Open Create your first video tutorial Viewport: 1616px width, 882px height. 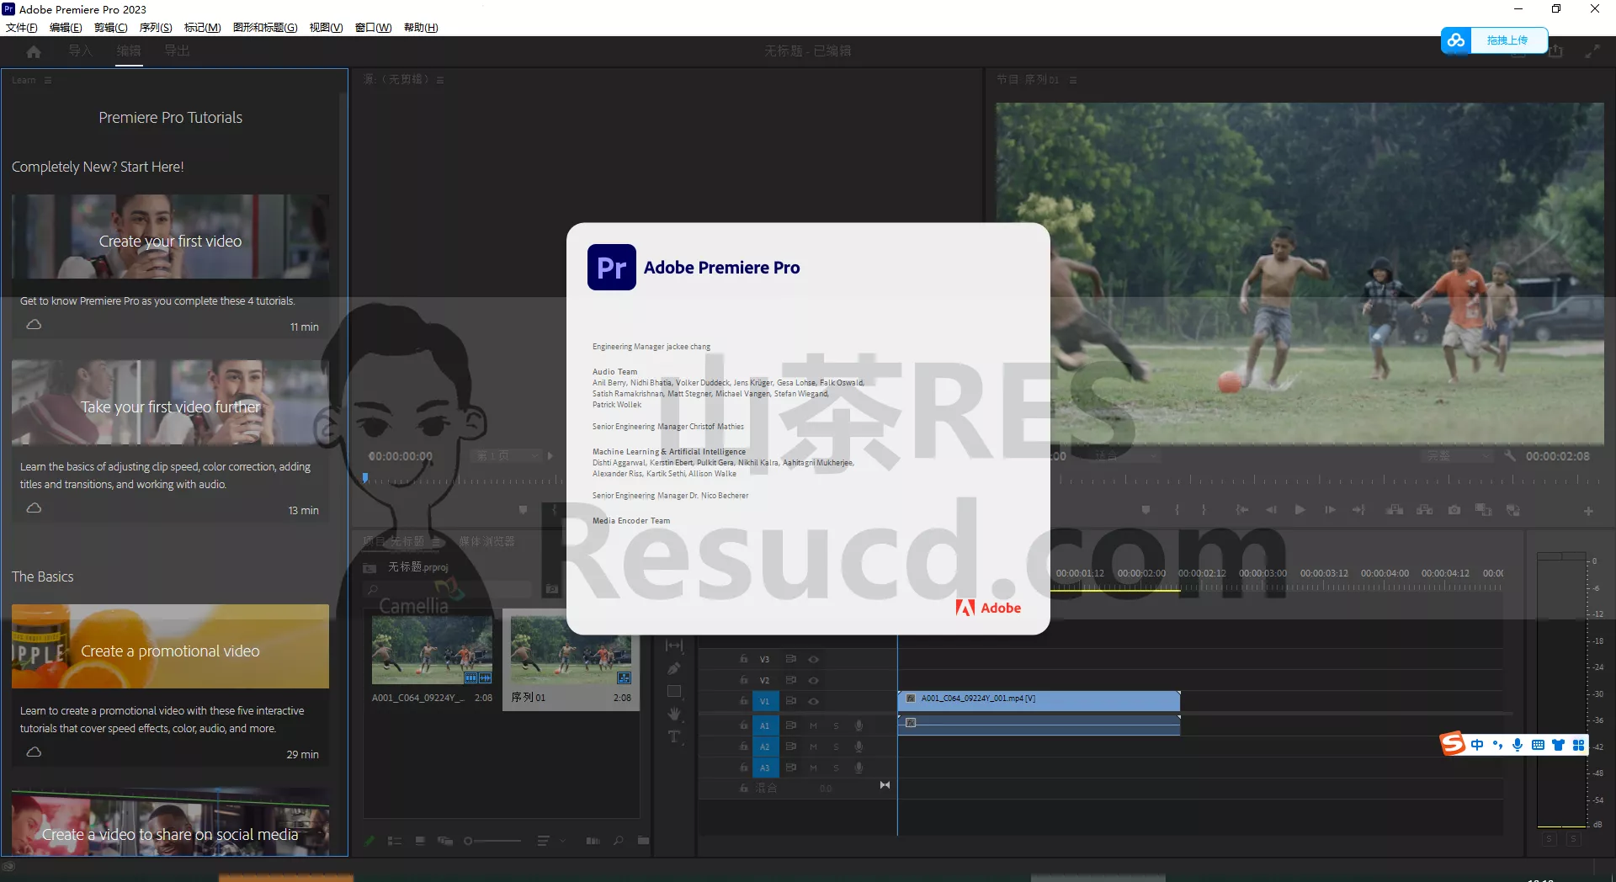170,236
